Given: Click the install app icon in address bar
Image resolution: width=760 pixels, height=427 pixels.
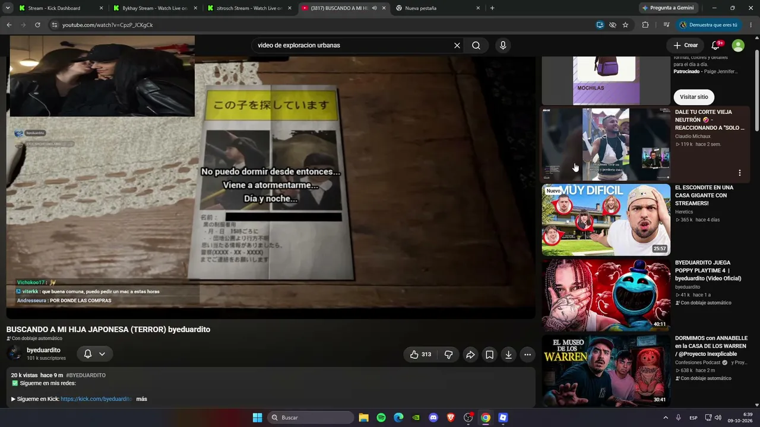Looking at the screenshot, I should [600, 25].
